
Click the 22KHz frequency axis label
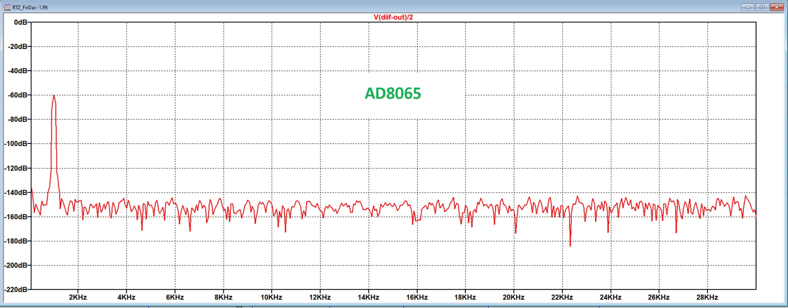[x=562, y=297]
